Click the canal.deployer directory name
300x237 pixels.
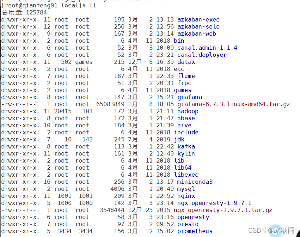point(202,55)
